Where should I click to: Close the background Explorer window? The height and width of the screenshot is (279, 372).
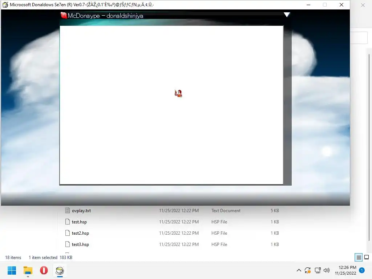point(363,5)
